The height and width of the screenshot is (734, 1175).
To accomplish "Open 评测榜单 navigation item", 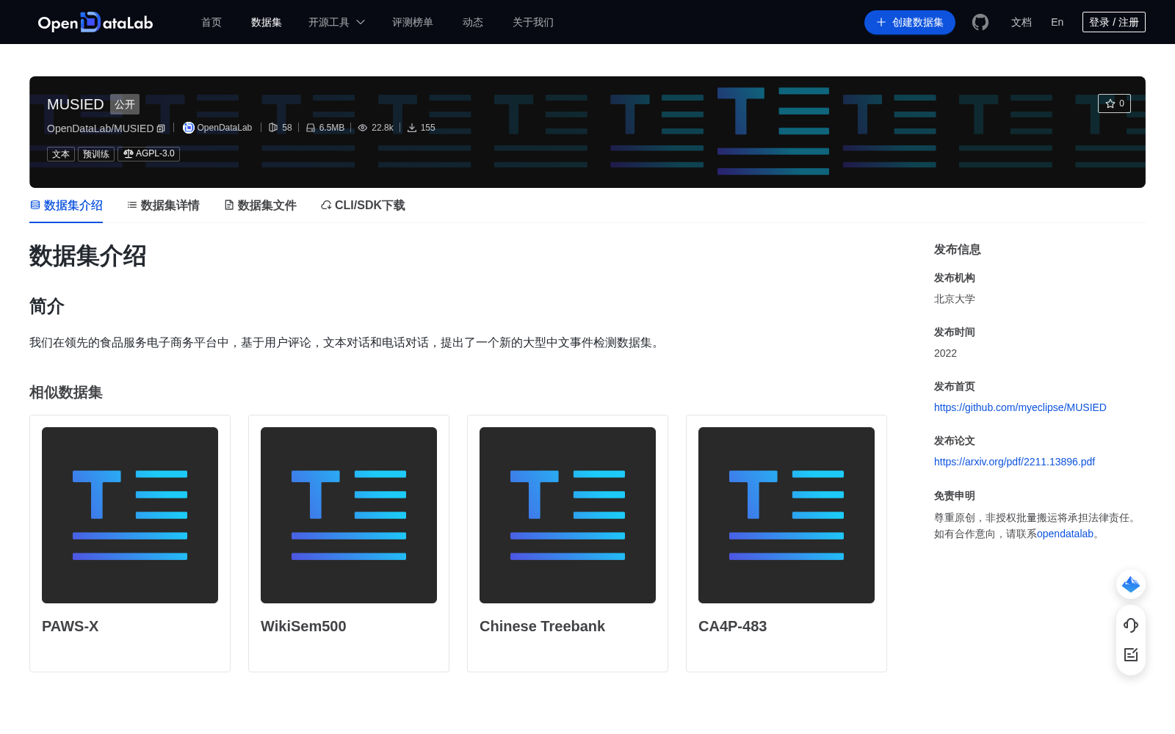I will click(x=413, y=22).
